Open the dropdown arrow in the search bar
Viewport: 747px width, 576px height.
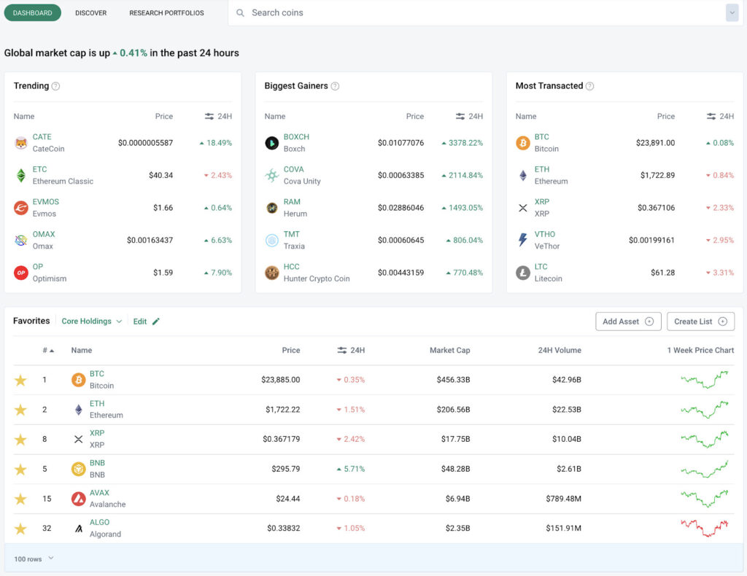click(x=732, y=12)
